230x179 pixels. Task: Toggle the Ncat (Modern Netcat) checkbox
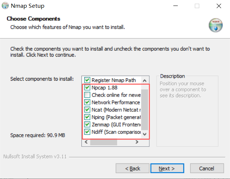click(x=87, y=109)
